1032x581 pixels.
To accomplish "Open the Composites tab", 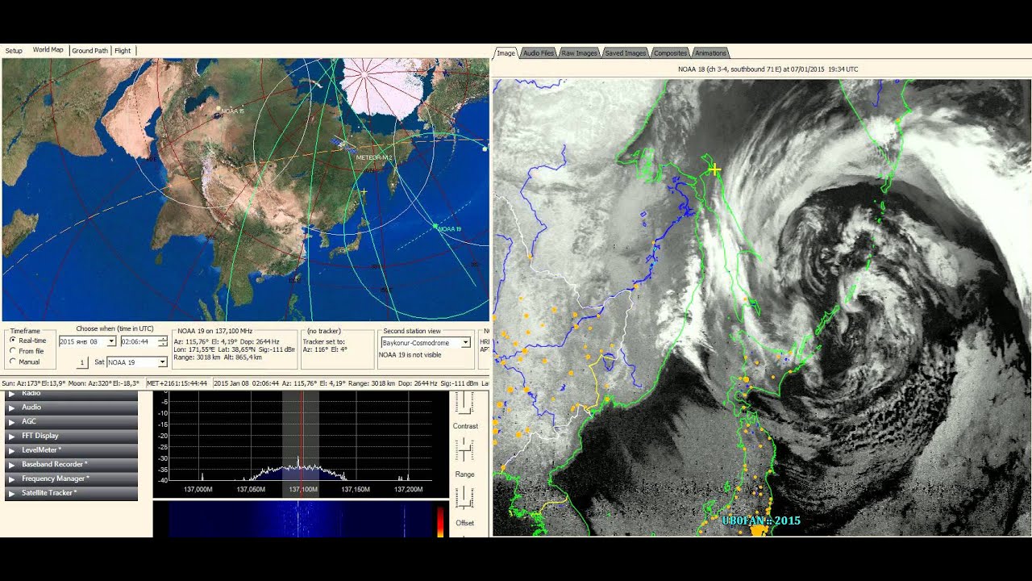I will tap(670, 53).
